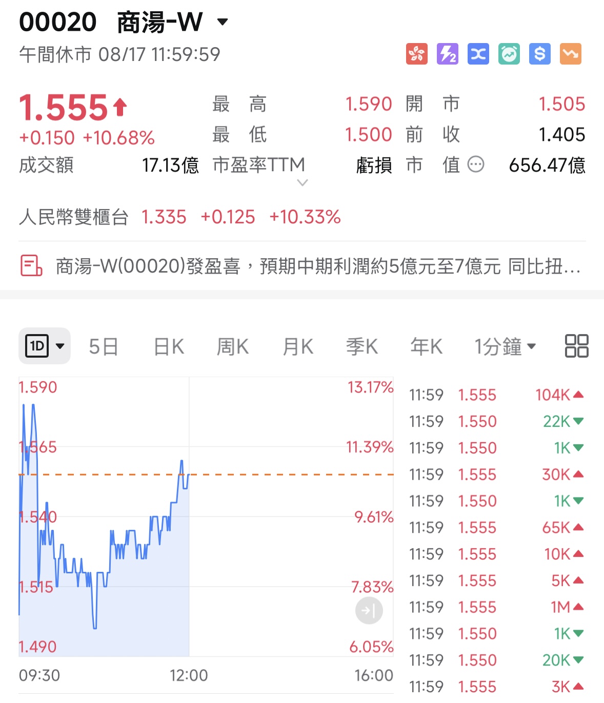The image size is (604, 703).
Task: Tap the red news document icon
Action: 31,266
